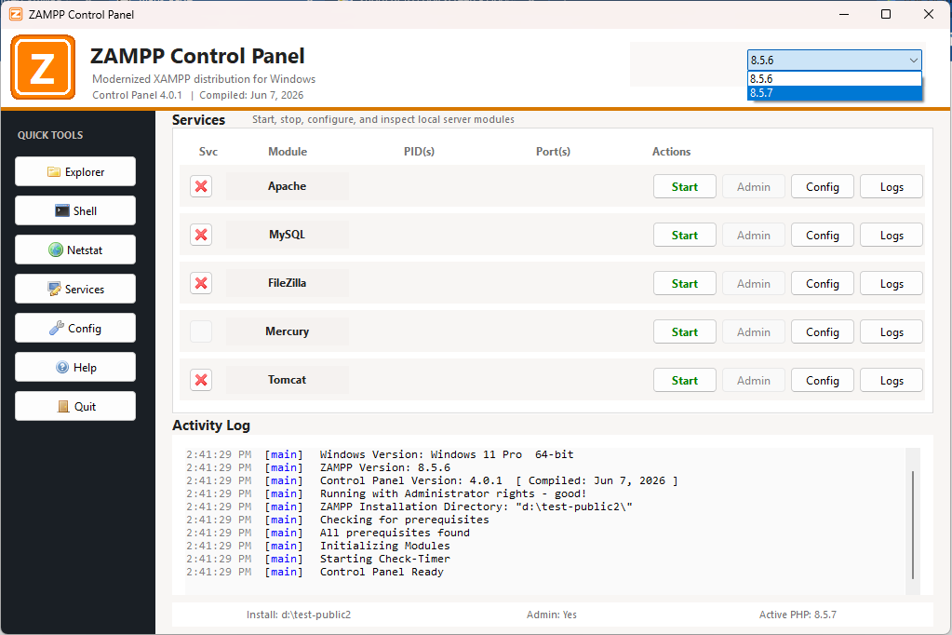This screenshot has height=635, width=952.
Task: Click Admin in the FileZilla row
Action: (754, 283)
